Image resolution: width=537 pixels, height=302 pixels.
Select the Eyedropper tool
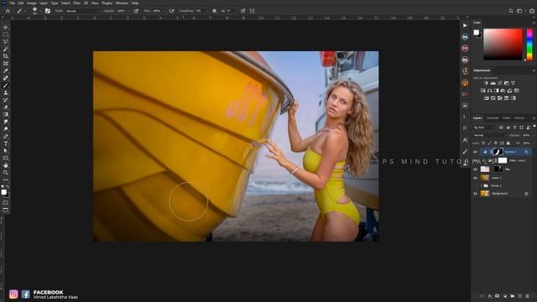click(6, 70)
